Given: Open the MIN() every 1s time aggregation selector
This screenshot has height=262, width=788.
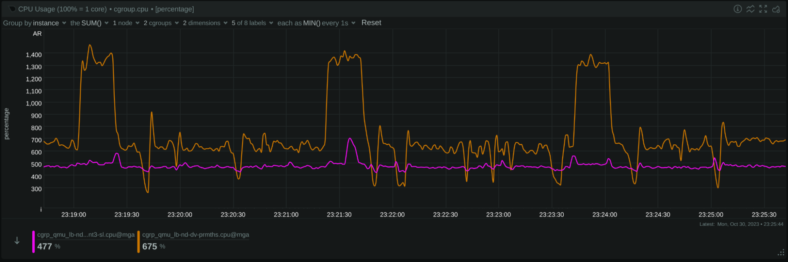Looking at the screenshot, I should tap(316, 23).
